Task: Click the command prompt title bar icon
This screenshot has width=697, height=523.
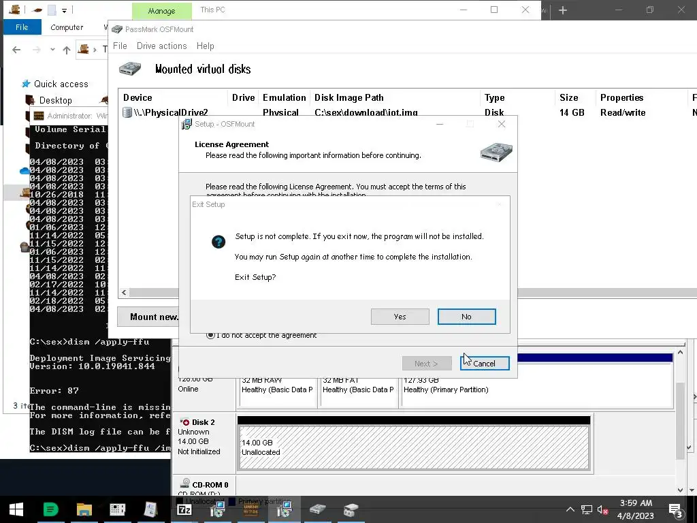Action: coord(39,116)
